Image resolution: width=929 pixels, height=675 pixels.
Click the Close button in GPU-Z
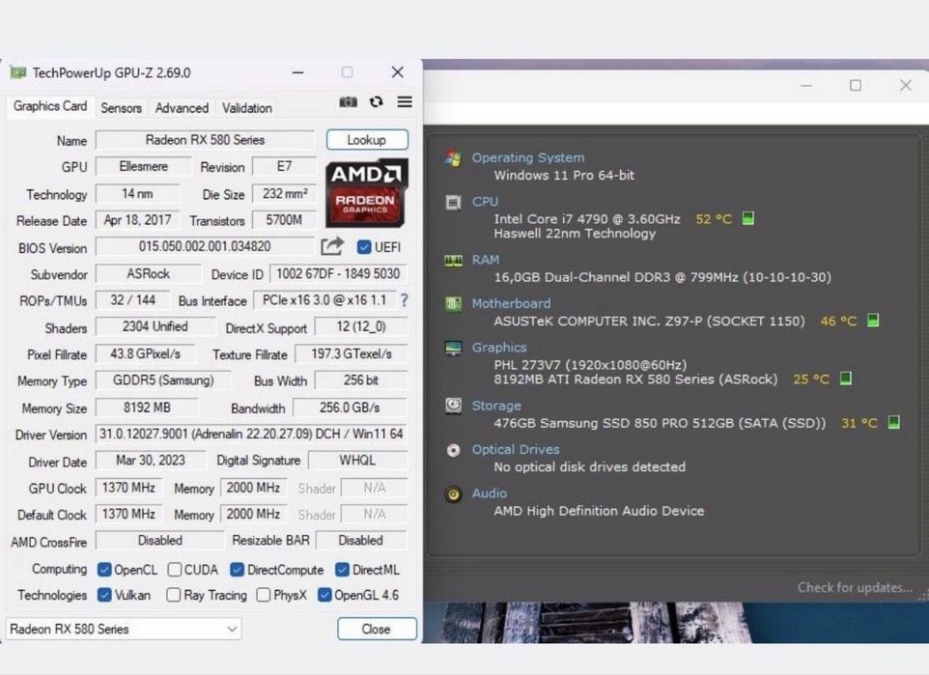[x=377, y=629]
